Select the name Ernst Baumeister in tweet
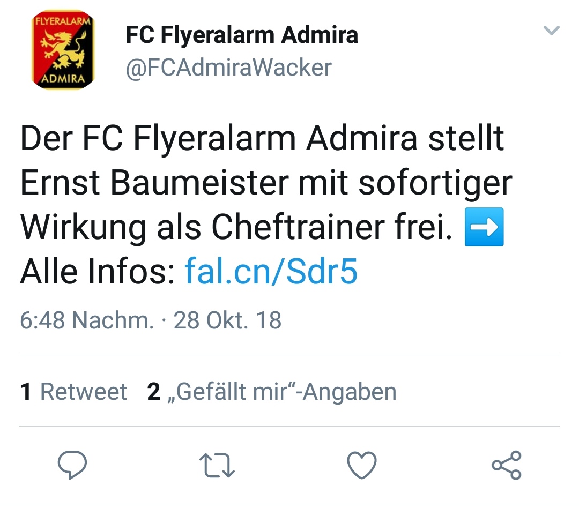This screenshot has height=508, width=579. [154, 182]
